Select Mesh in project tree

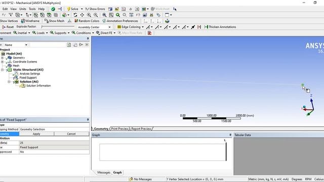pos(16,66)
